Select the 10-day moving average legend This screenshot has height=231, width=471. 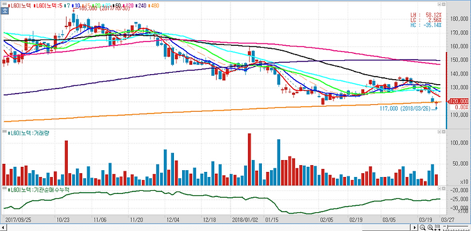[76, 6]
